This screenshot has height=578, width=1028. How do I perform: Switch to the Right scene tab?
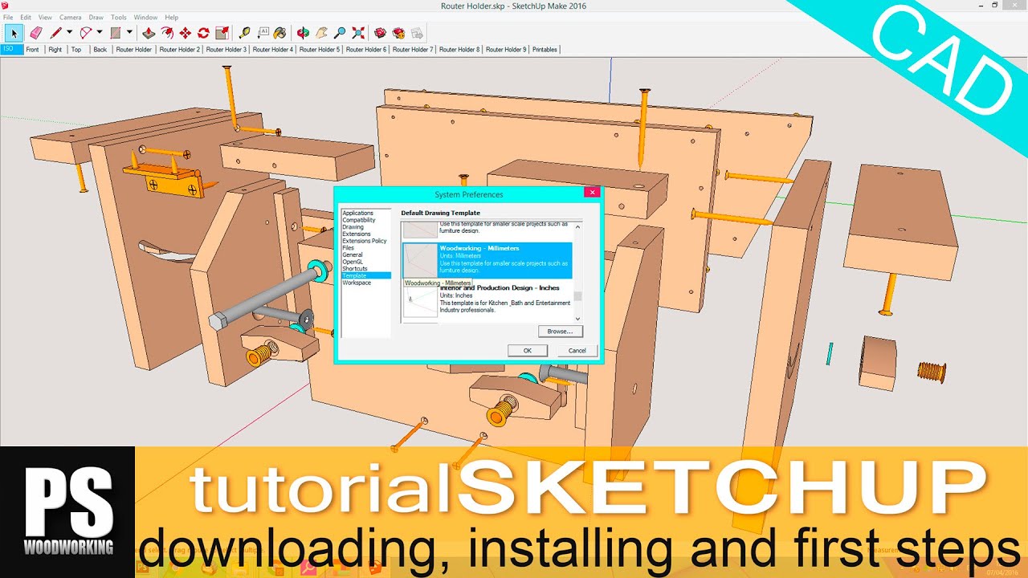point(55,50)
